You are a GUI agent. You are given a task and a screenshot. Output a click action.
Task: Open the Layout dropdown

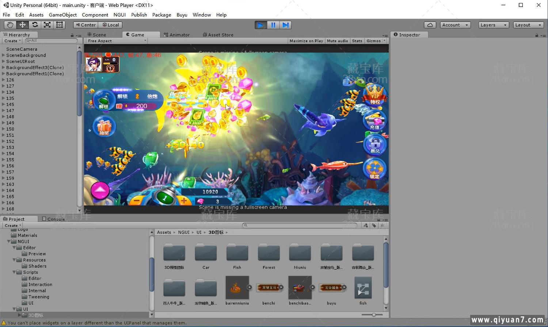click(528, 24)
